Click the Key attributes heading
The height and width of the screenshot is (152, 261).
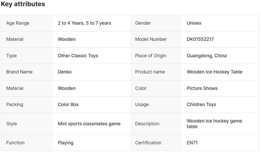coord(23,4)
